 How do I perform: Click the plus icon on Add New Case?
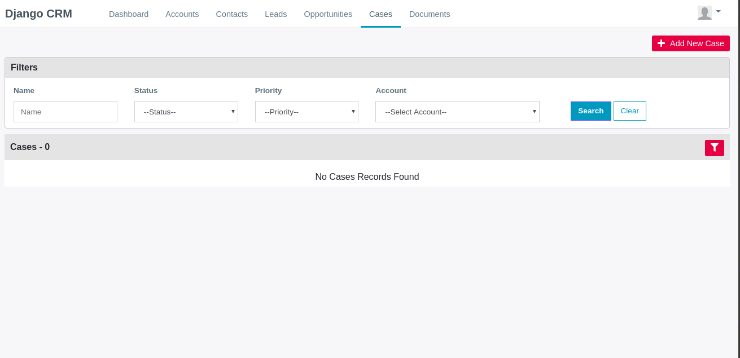(x=662, y=43)
